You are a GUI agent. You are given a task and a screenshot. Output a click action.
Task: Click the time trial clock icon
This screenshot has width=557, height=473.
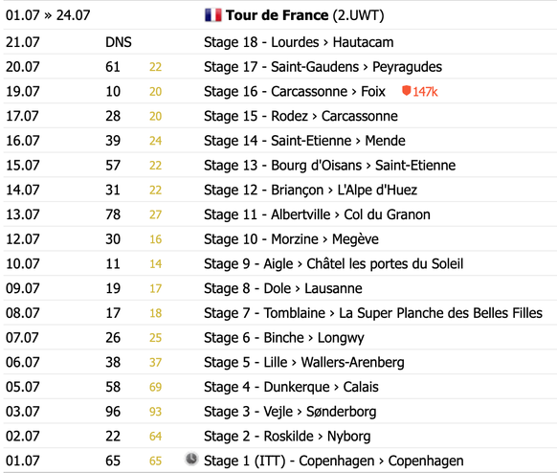(191, 459)
